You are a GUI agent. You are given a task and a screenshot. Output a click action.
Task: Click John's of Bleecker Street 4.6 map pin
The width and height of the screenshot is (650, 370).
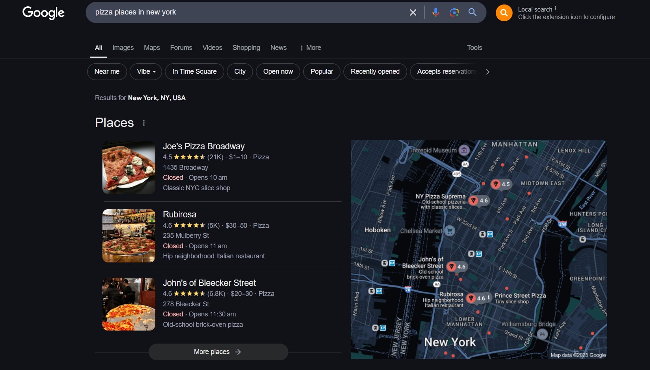(x=457, y=267)
